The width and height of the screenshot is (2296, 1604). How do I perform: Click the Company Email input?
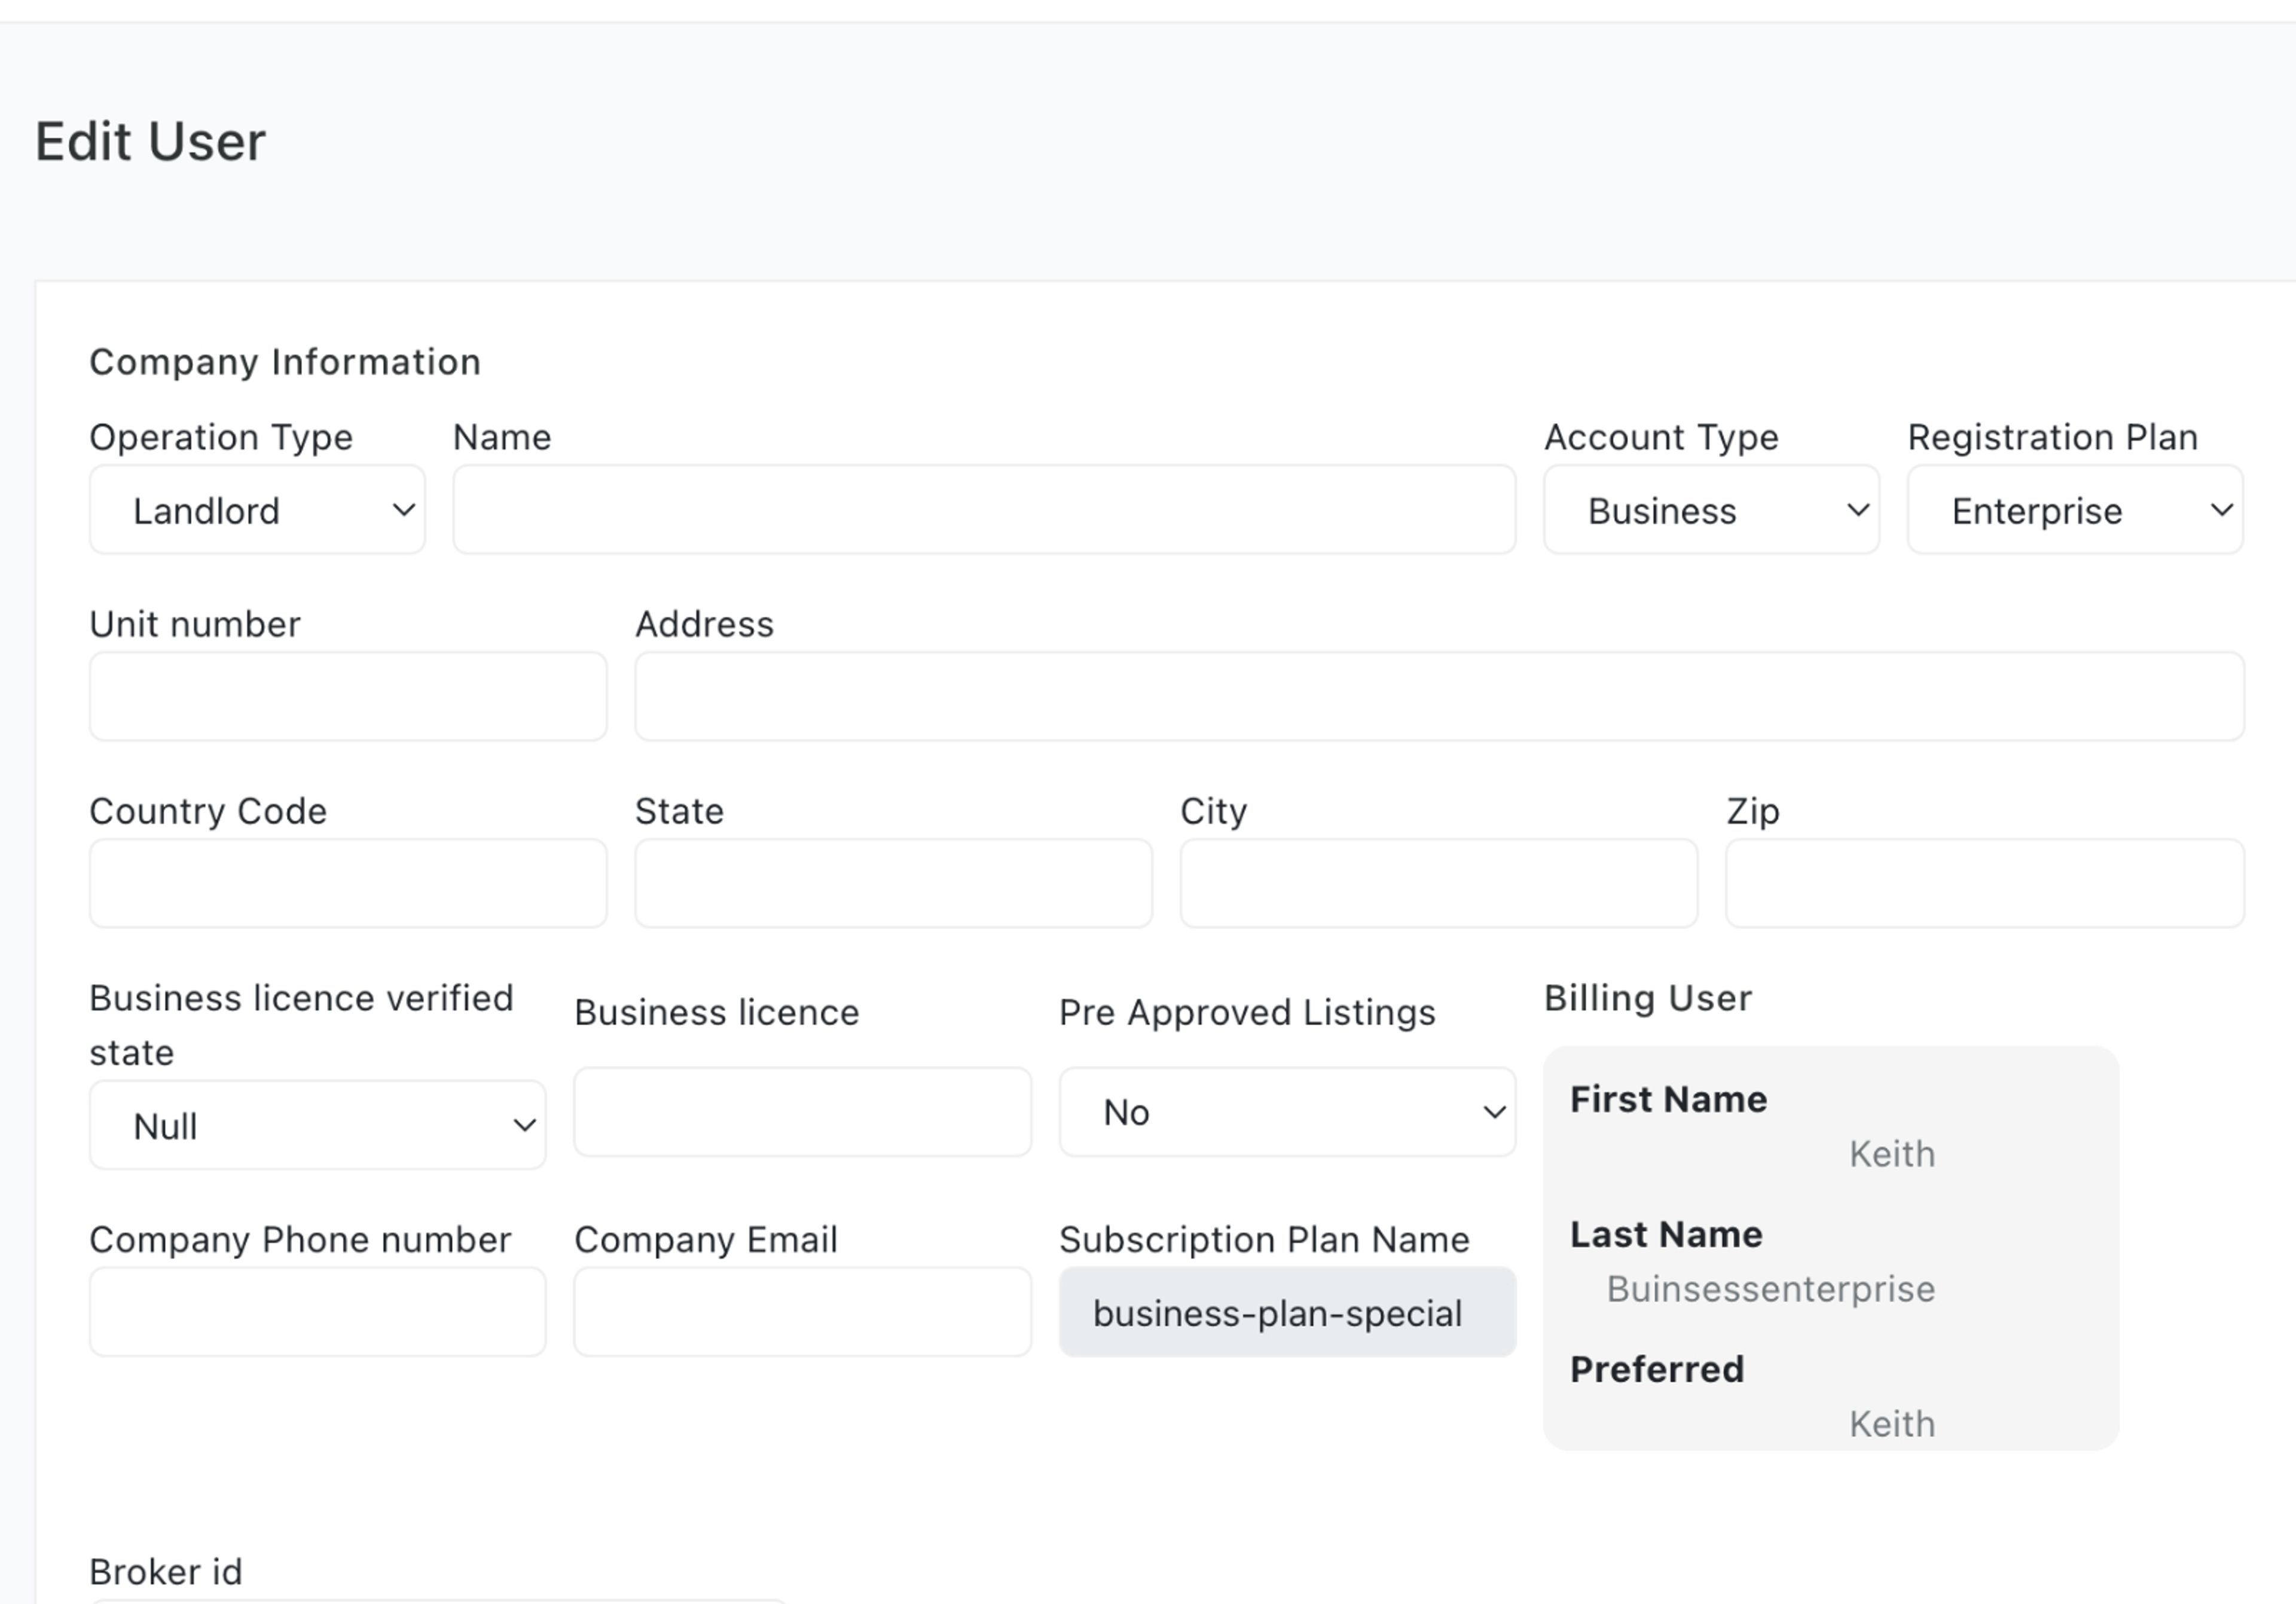[x=802, y=1312]
